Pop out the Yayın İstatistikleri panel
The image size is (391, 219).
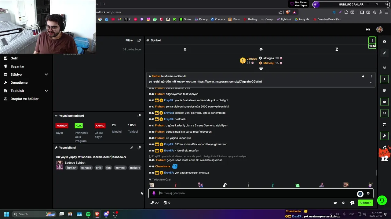(139, 116)
